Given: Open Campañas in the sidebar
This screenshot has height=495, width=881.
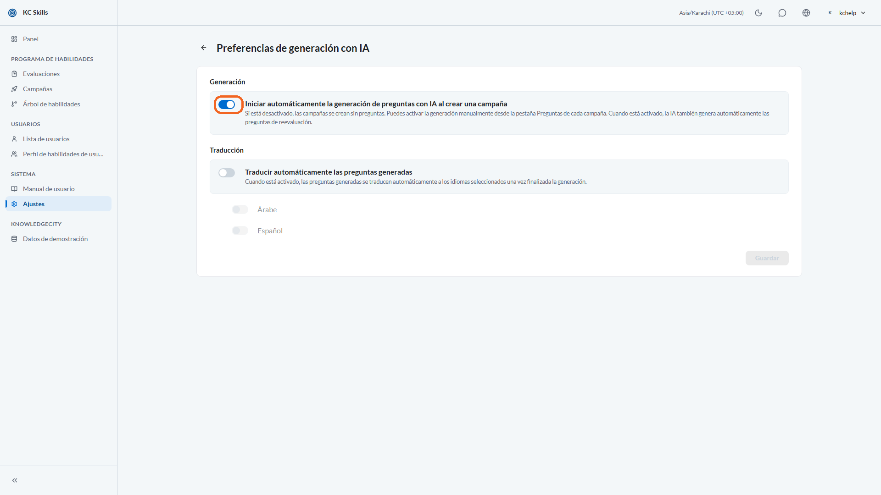Looking at the screenshot, I should tap(58, 89).
